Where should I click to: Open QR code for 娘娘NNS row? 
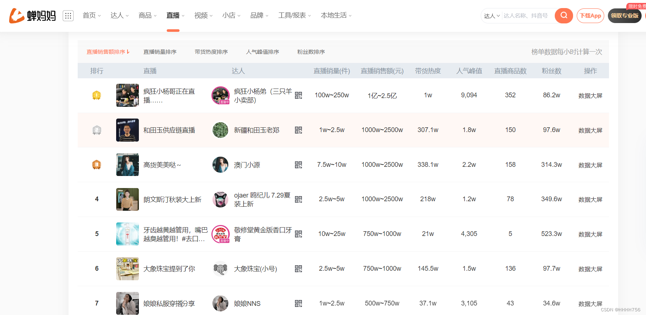[x=298, y=303]
